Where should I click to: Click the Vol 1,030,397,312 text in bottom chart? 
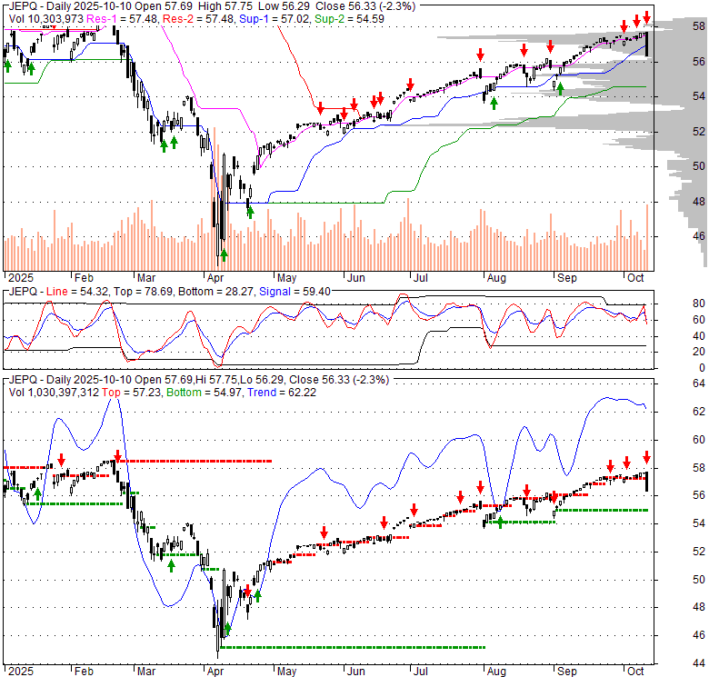[54, 393]
